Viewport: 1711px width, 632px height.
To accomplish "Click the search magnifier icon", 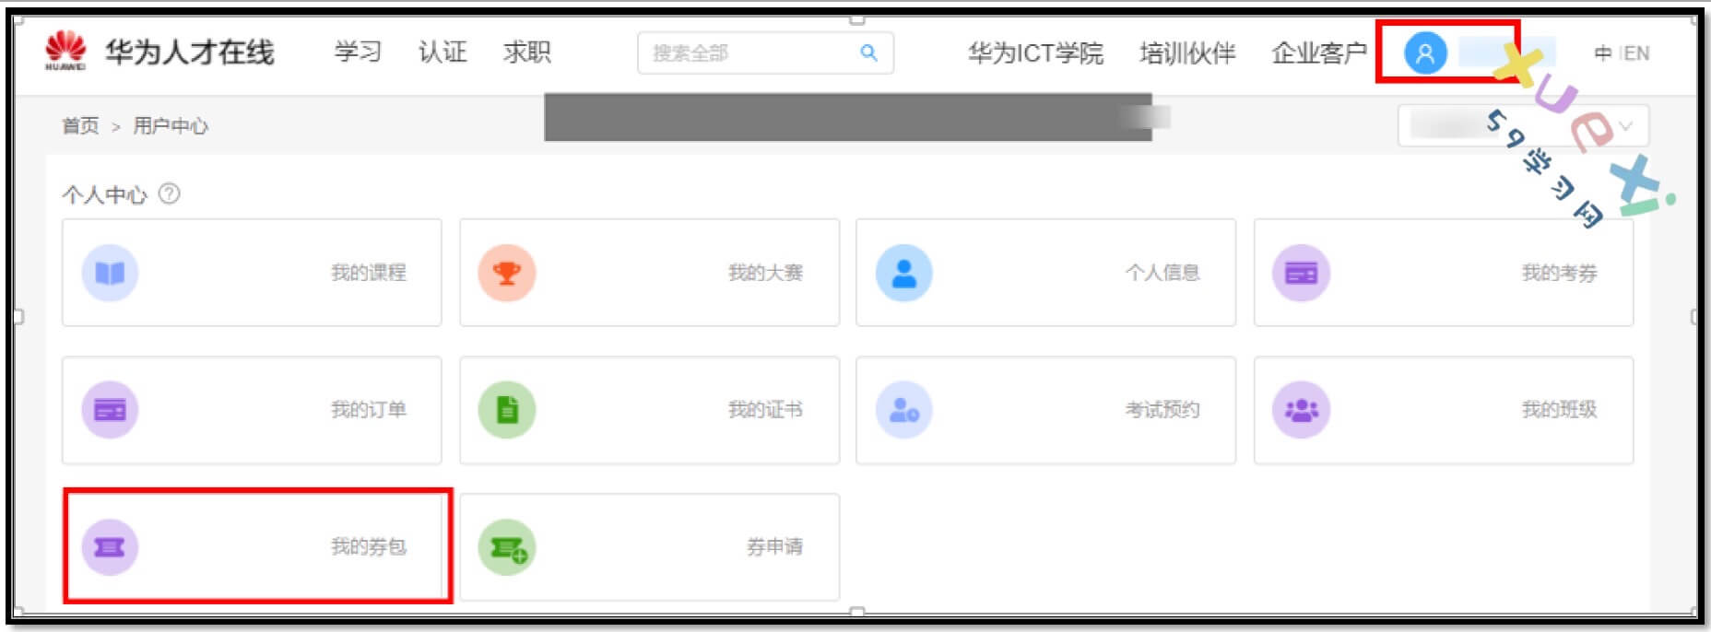I will (x=868, y=53).
